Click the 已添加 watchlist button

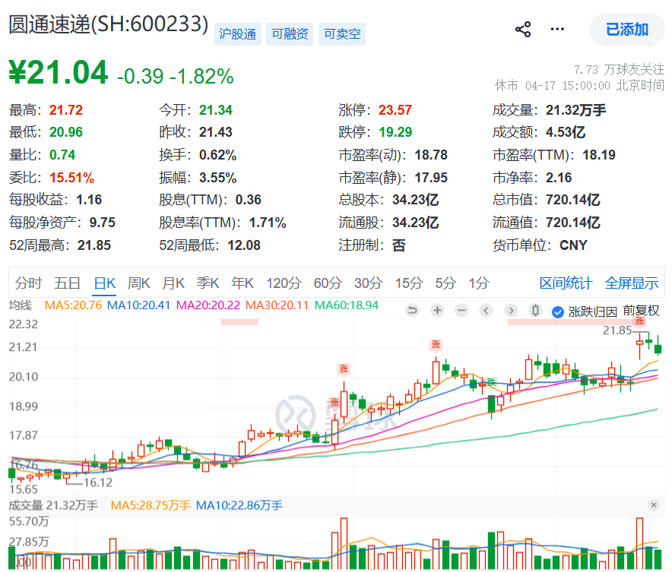[x=627, y=30]
